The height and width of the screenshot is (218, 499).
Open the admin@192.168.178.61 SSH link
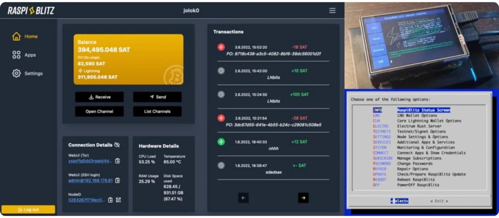click(90, 181)
